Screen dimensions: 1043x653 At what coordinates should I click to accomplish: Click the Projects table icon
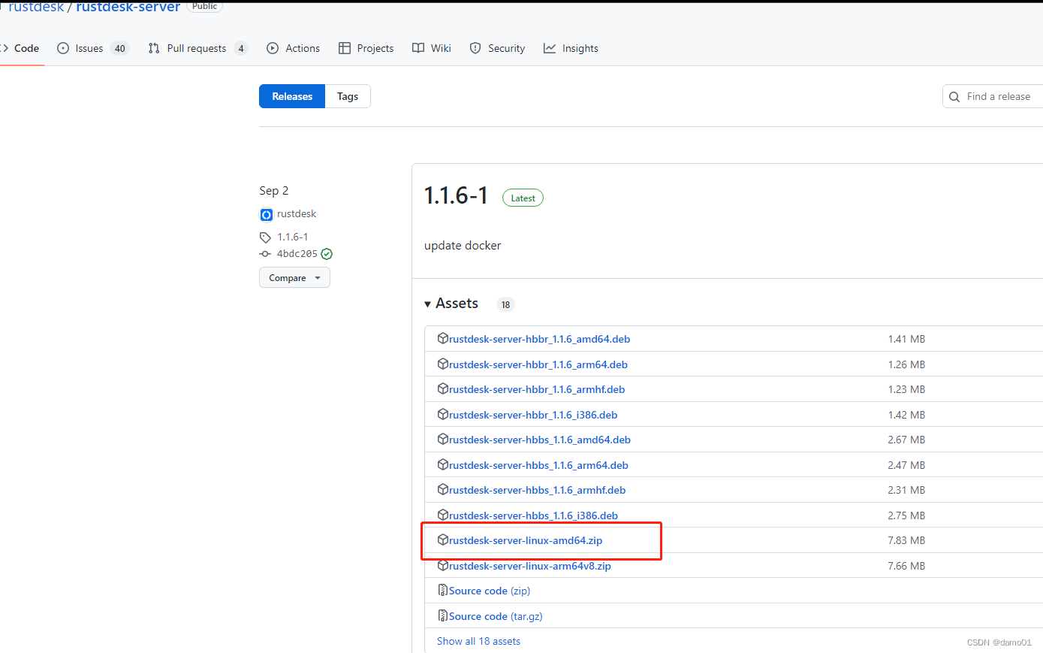(x=345, y=48)
